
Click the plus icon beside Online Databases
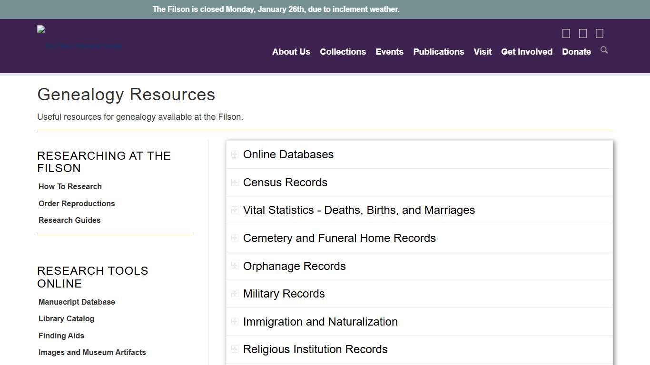point(235,154)
